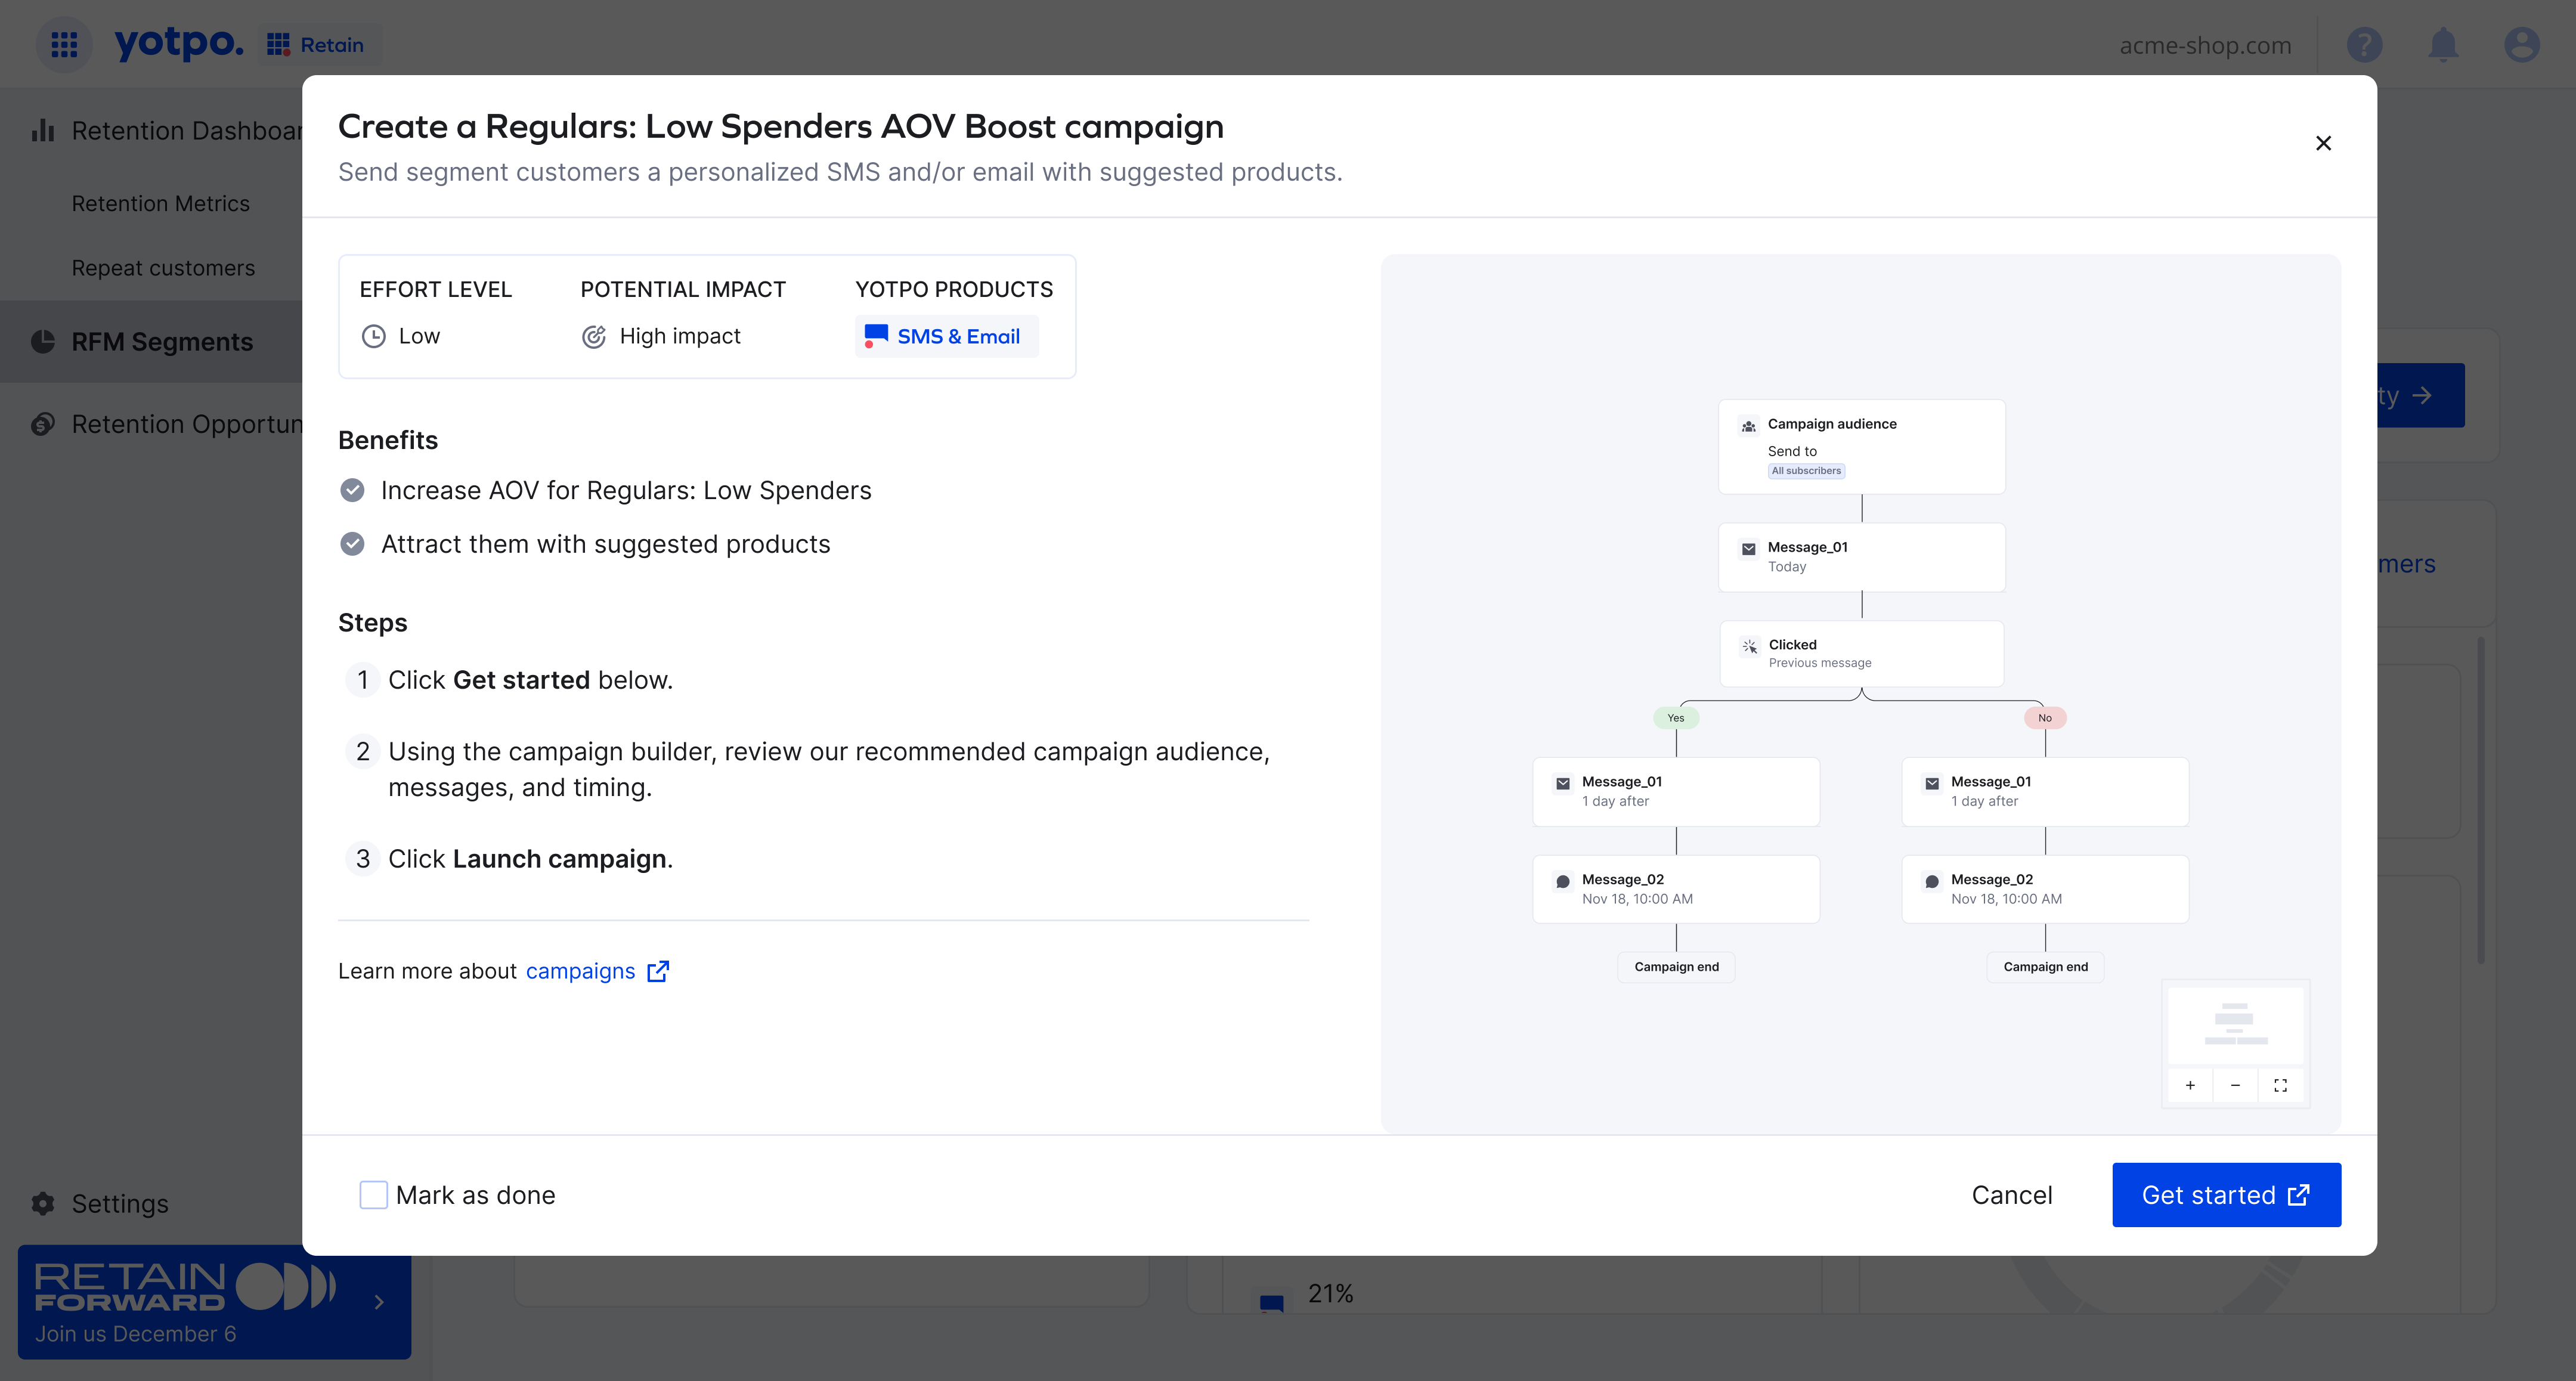The width and height of the screenshot is (2576, 1381).
Task: Click the SMS & Email product tag
Action: [946, 336]
